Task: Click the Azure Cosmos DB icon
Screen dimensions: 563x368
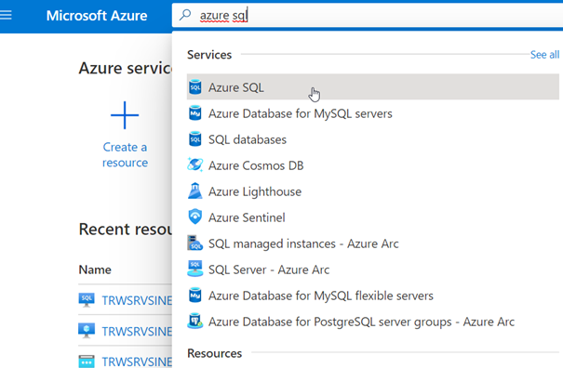Action: pos(195,165)
